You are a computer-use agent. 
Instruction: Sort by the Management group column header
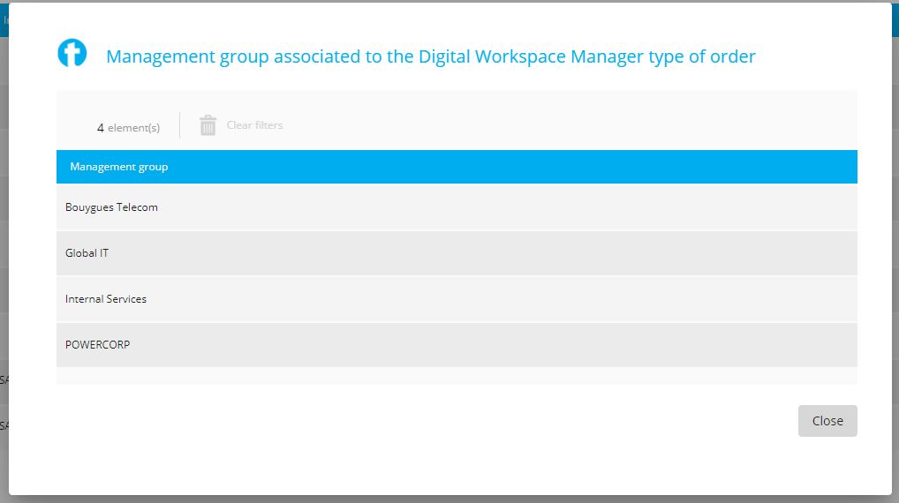[x=119, y=167]
